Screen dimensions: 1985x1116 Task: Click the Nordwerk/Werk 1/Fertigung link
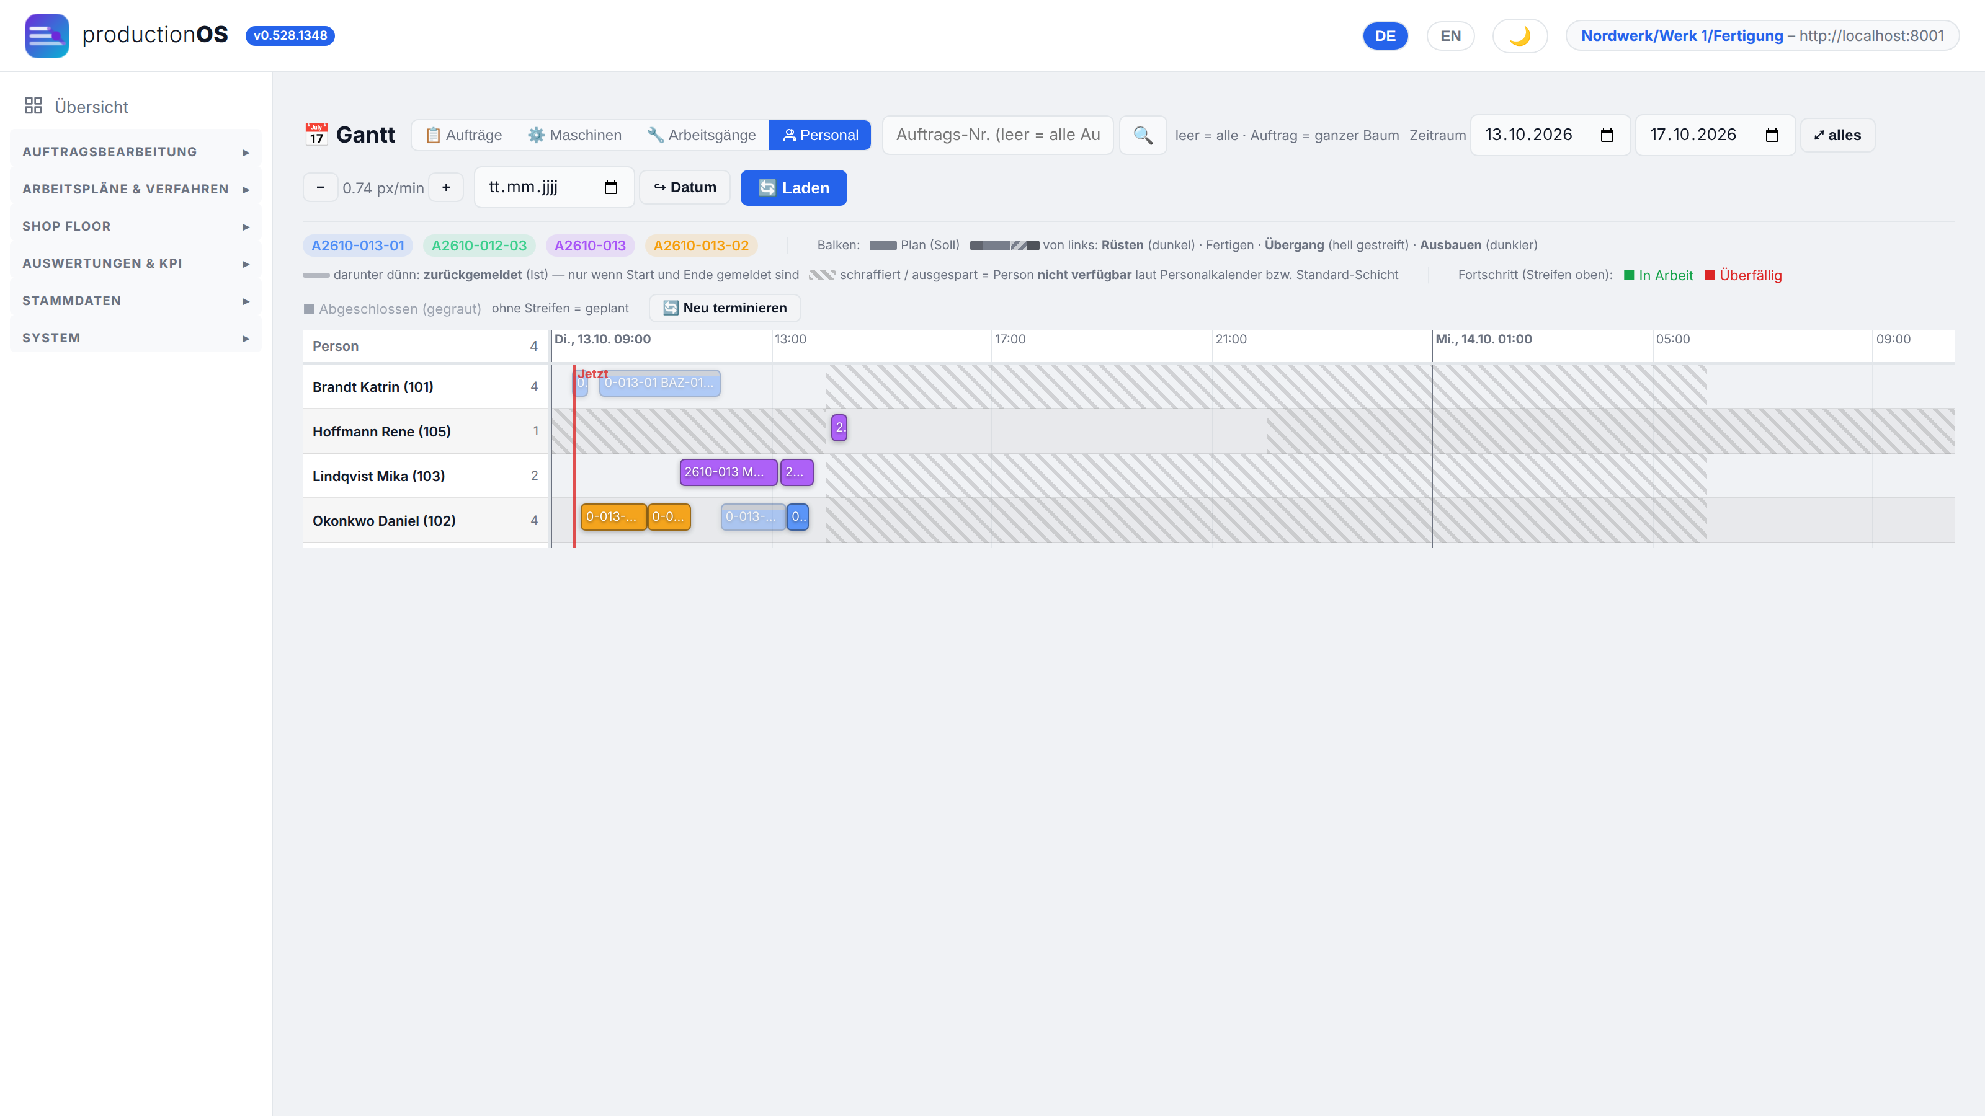tap(1682, 35)
